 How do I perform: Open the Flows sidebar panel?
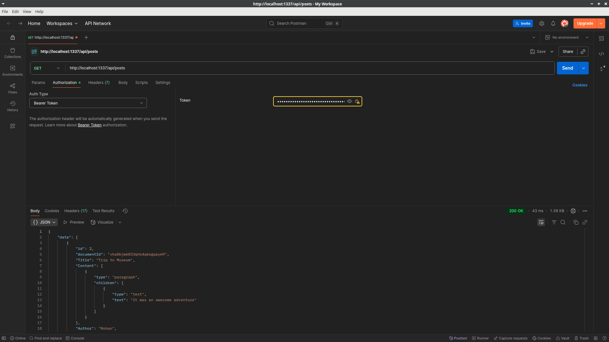tap(13, 89)
